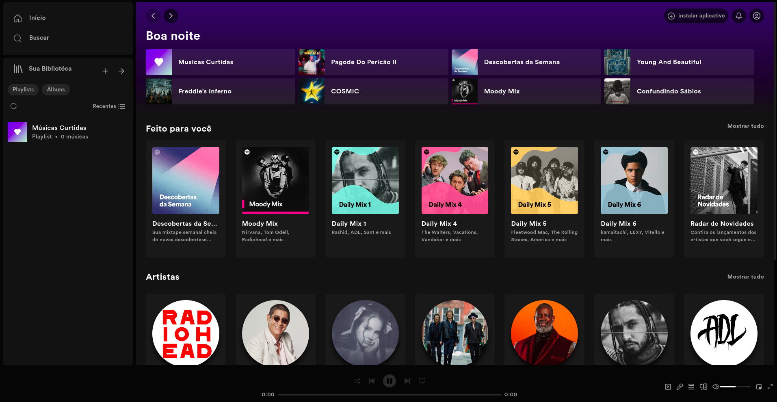Show all in Artistas section
The image size is (777, 402).
[x=745, y=277]
